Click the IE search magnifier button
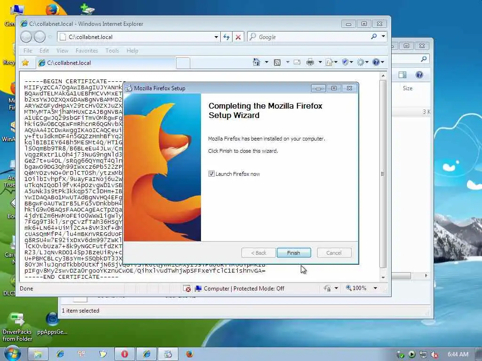The height and width of the screenshot is (361, 482). [x=374, y=37]
